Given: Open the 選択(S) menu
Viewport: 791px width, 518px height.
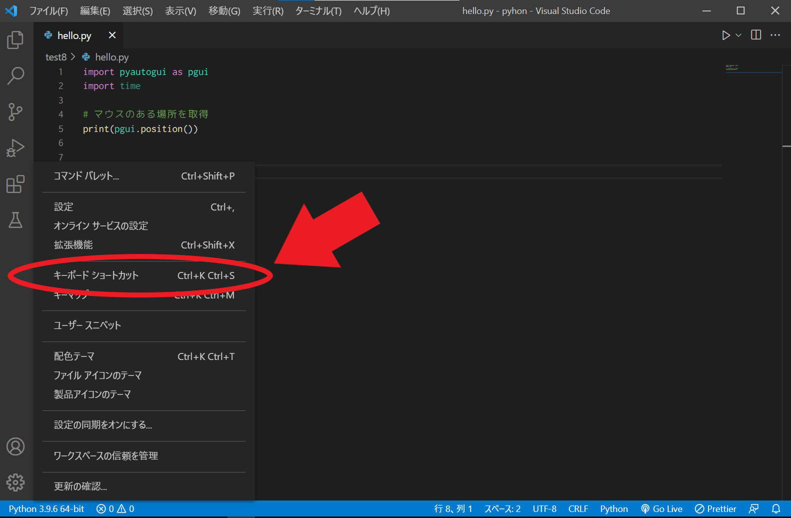Looking at the screenshot, I should (x=137, y=11).
